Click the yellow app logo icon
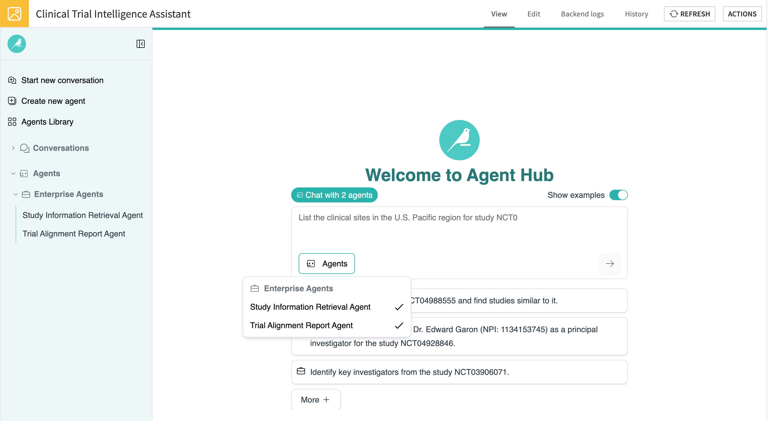The height and width of the screenshot is (421, 770). pyautogui.click(x=14, y=14)
